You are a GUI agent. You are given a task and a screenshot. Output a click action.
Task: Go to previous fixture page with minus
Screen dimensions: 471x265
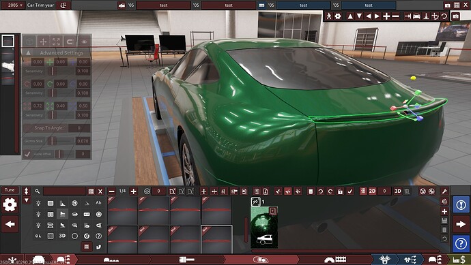pyautogui.click(x=112, y=191)
